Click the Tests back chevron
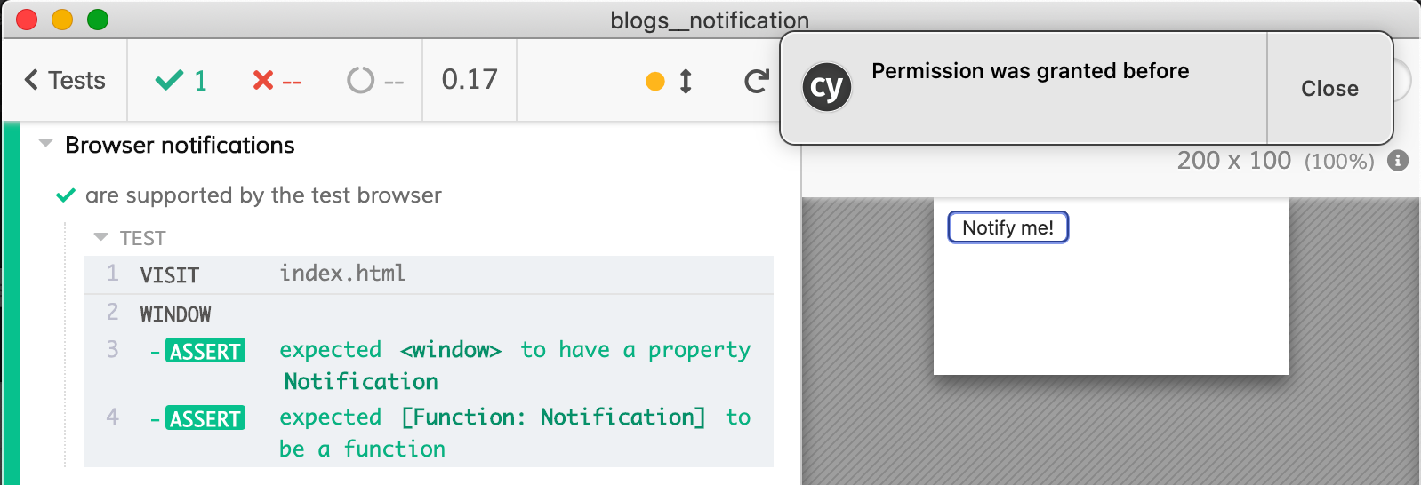Viewport: 1421px width, 485px height. (32, 80)
